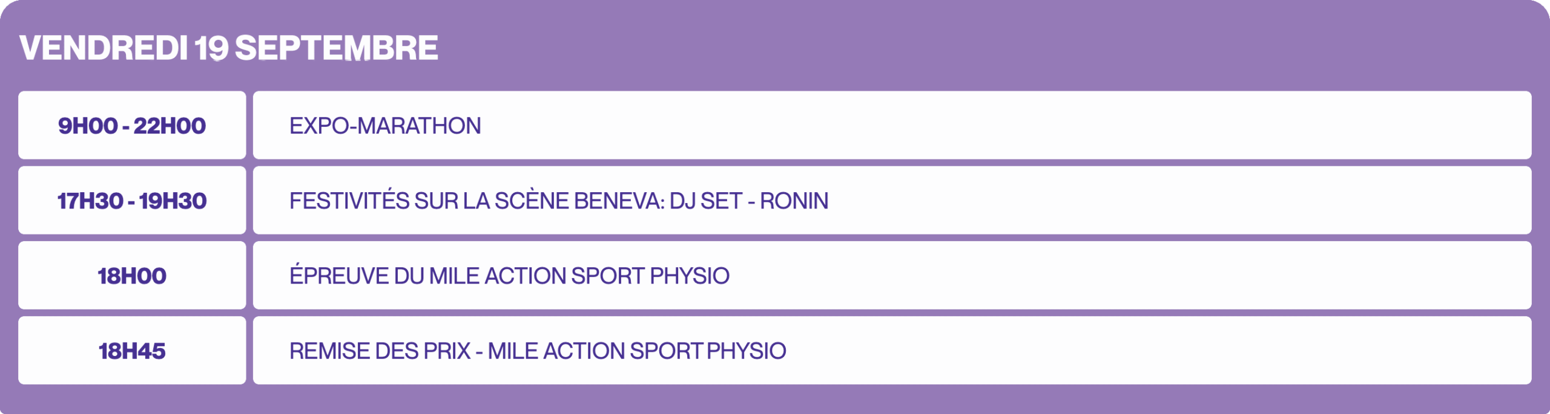Click the EXPO-MARATHON event text
1550x414 pixels.
pos(385,126)
